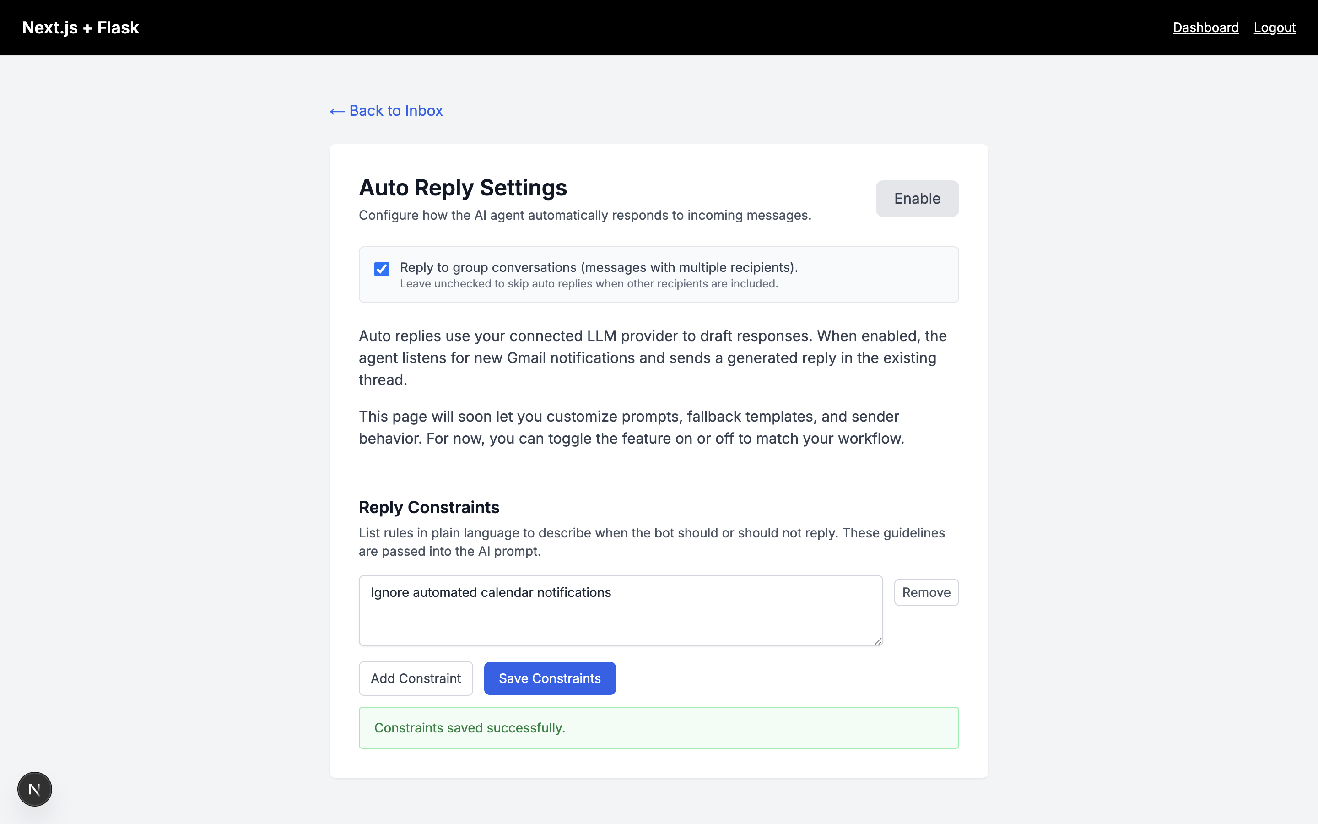Remove the calendar notifications constraint
The image size is (1318, 824).
click(926, 592)
